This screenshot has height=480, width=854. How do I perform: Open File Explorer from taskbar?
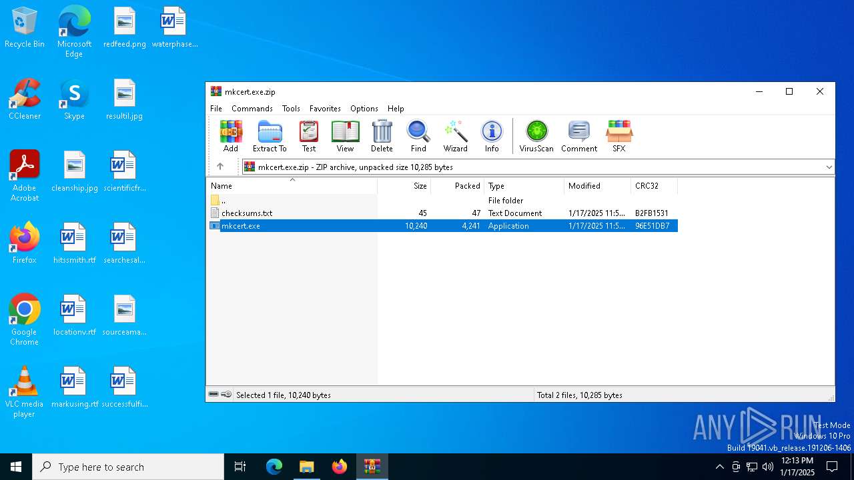306,467
